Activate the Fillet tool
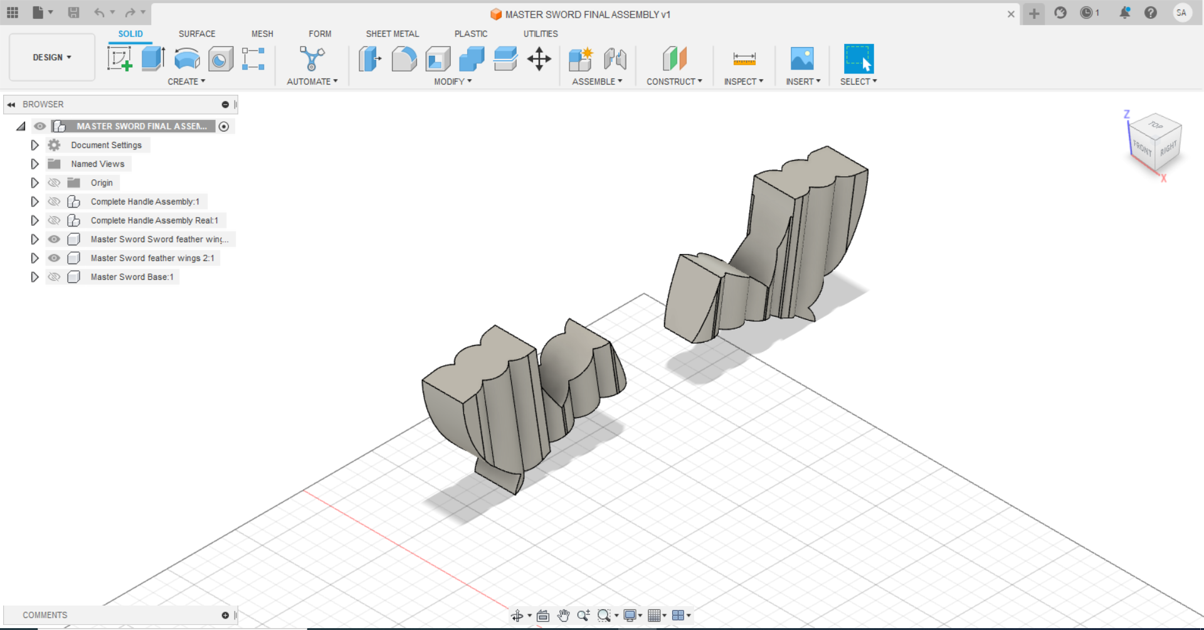 pos(404,59)
